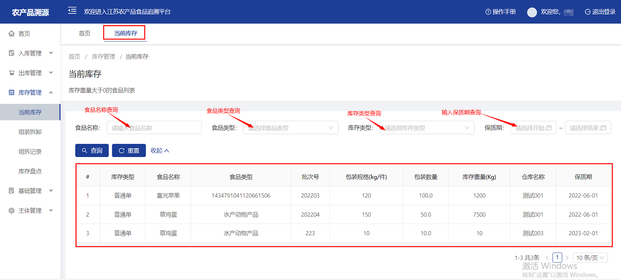Switch to the 首页 tab
Viewport: 621px width, 280px height.
84,34
